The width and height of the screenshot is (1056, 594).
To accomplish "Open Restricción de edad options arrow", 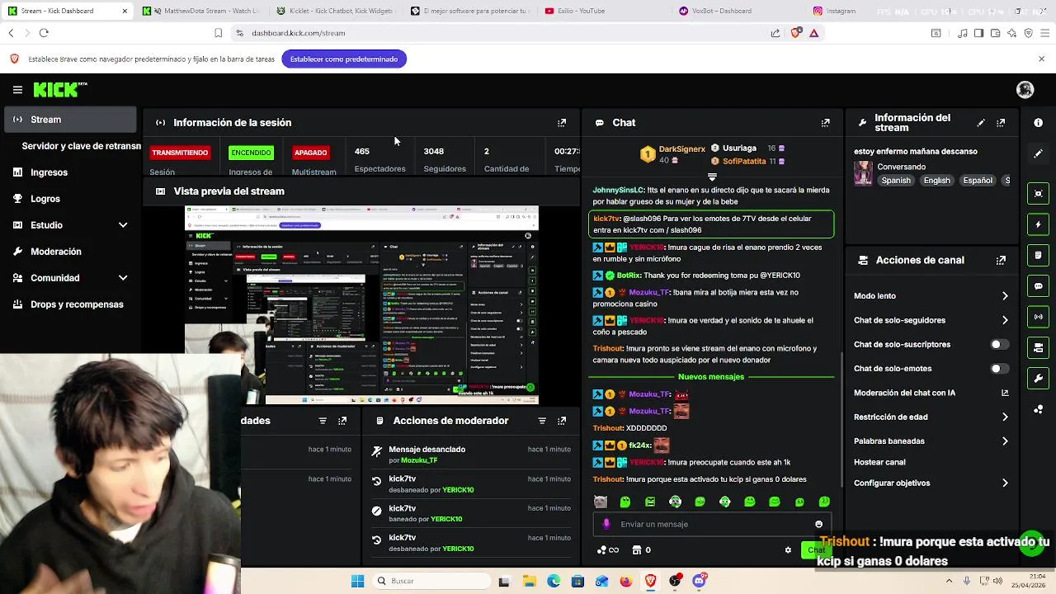I will coord(1005,417).
